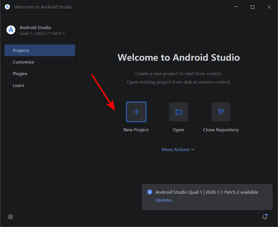
Task: Expand the More Actions dropdown
Action: (178, 149)
